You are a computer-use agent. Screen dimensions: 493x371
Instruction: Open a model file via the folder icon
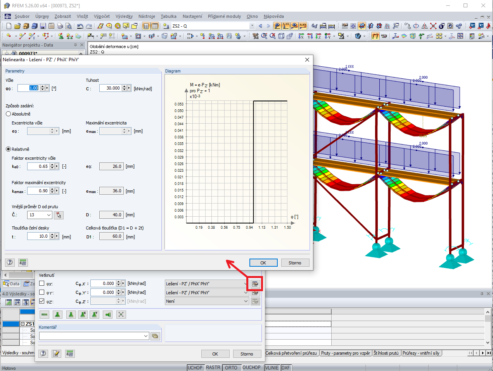[x=17, y=26]
